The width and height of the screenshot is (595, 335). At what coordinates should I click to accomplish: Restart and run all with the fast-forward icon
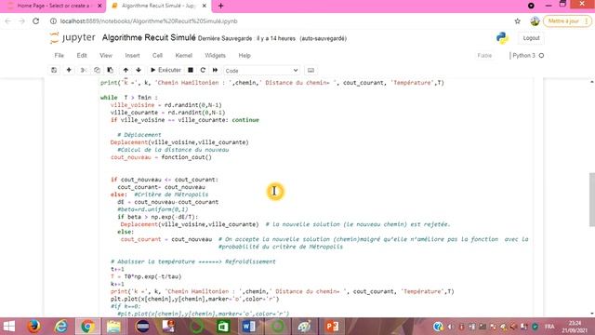pyautogui.click(x=215, y=71)
